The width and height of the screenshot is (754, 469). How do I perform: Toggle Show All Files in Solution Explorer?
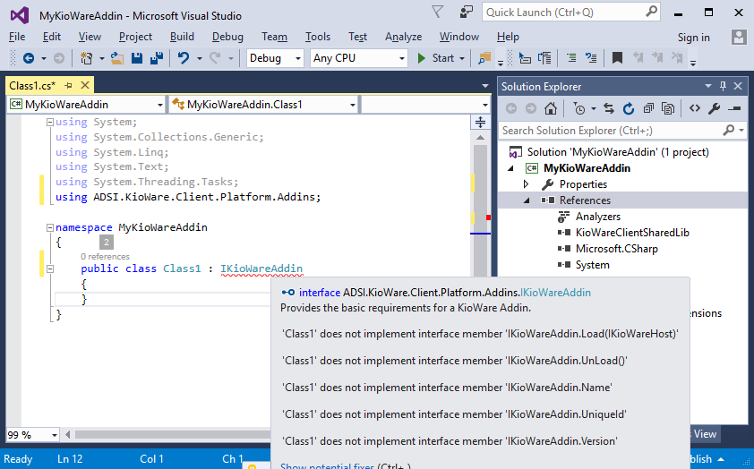coord(668,108)
